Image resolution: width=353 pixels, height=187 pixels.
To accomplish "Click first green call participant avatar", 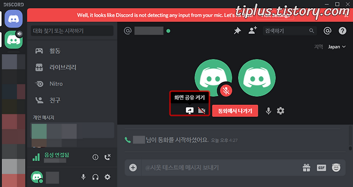I will click(213, 78).
